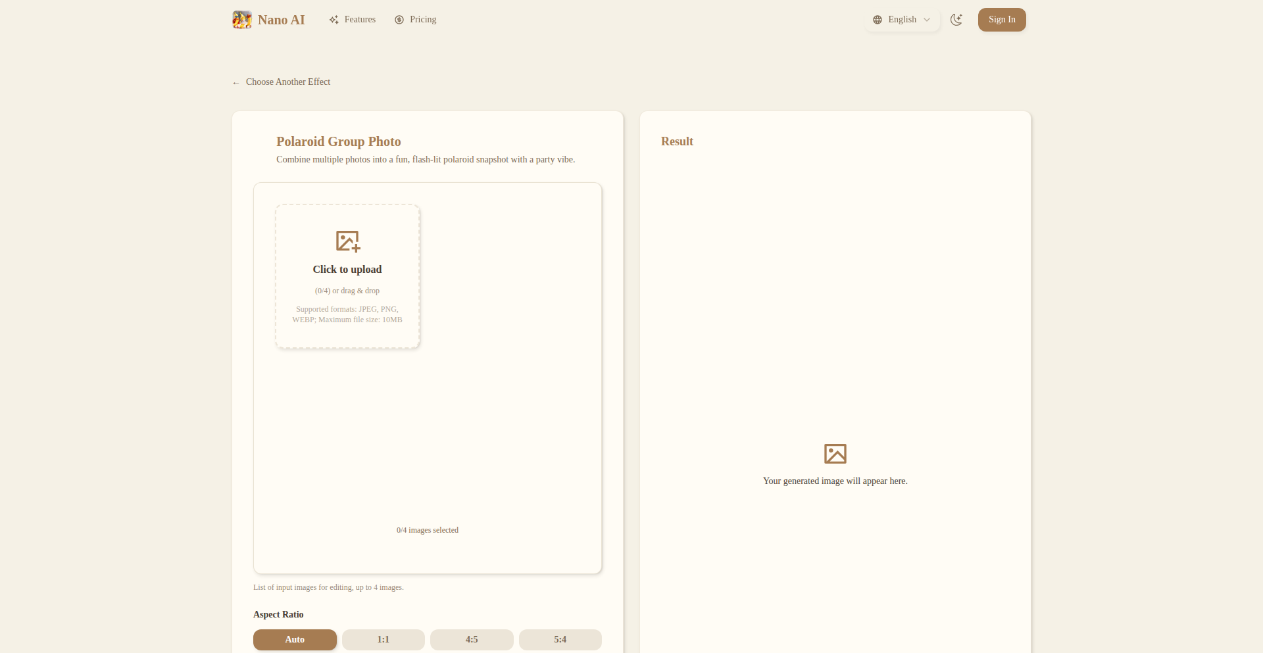Click the Result heading
Screen dimensions: 1263x653
coord(677,141)
